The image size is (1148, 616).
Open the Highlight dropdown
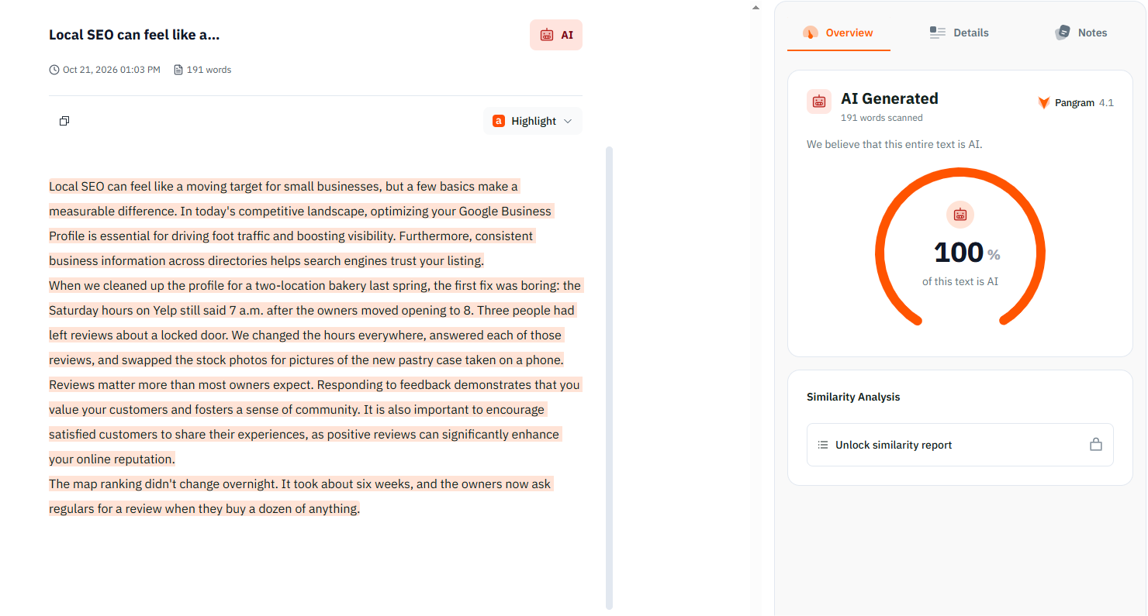[533, 121]
